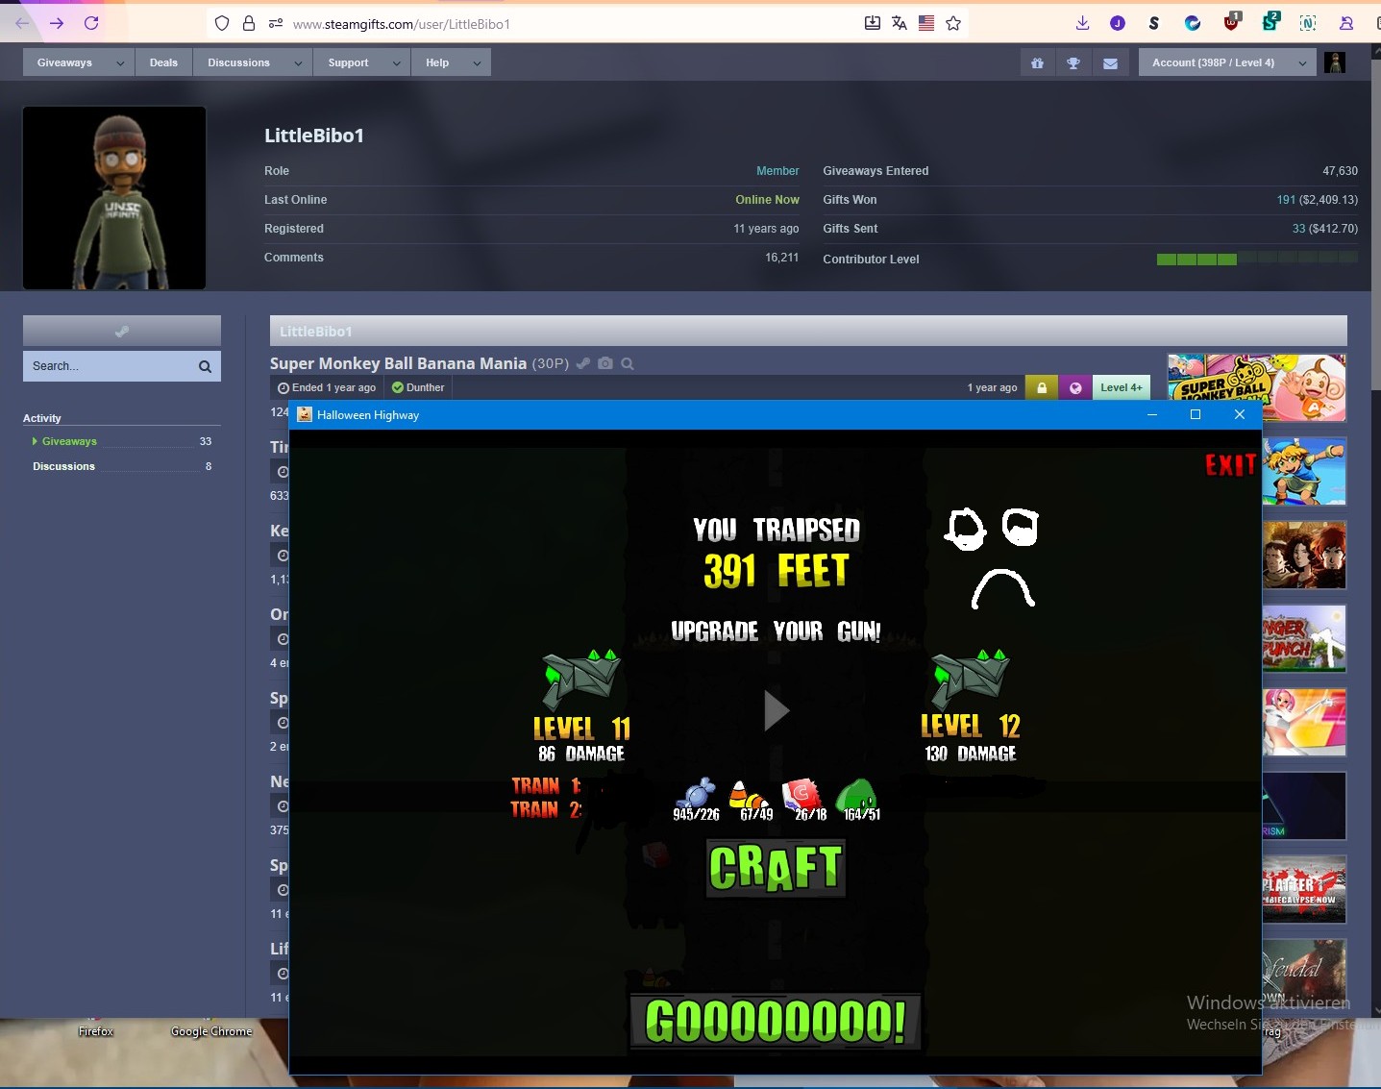Expand the Giveaways dropdown arrow
This screenshot has width=1381, height=1089.
point(120,63)
